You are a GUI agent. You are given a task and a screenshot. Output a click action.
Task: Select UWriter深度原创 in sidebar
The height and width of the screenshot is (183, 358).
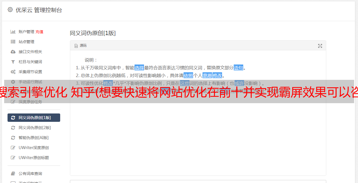point(34,148)
